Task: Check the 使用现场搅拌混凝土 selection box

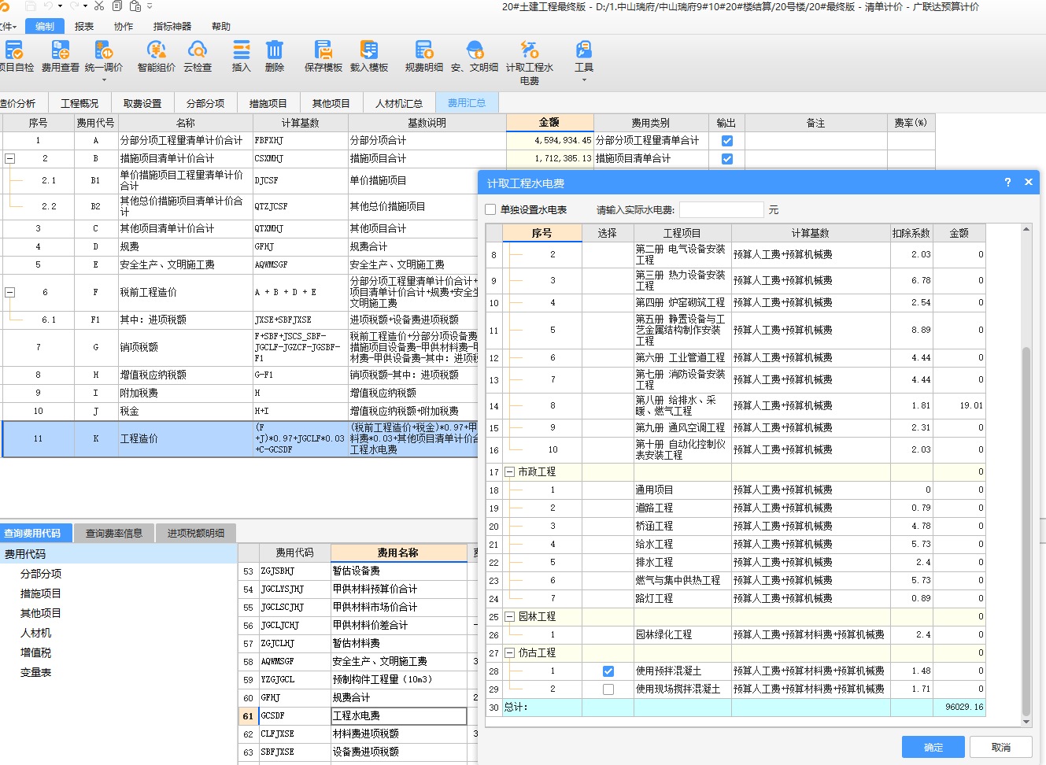Action: 608,689
